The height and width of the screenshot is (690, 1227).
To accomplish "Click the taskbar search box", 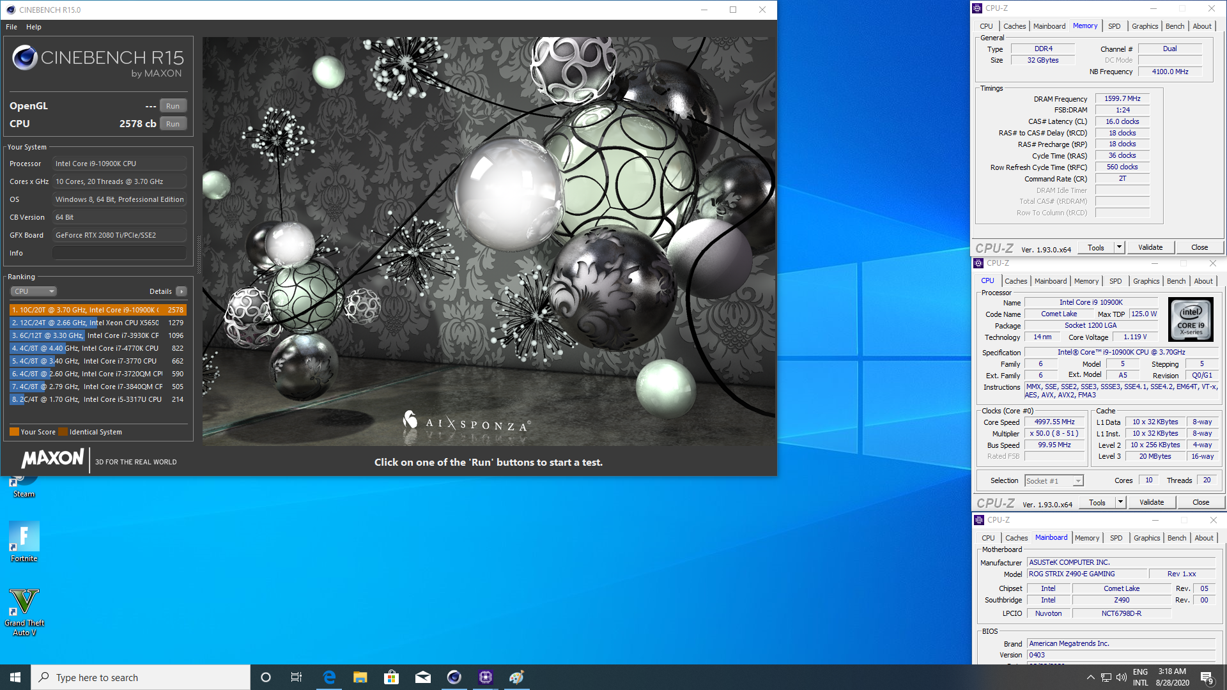I will click(141, 677).
